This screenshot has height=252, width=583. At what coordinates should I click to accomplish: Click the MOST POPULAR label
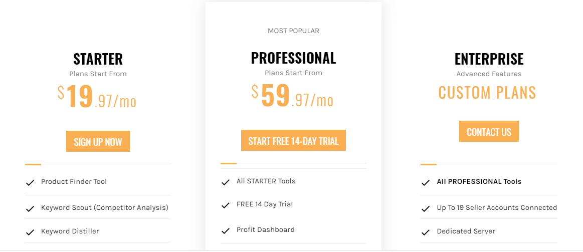tap(293, 31)
